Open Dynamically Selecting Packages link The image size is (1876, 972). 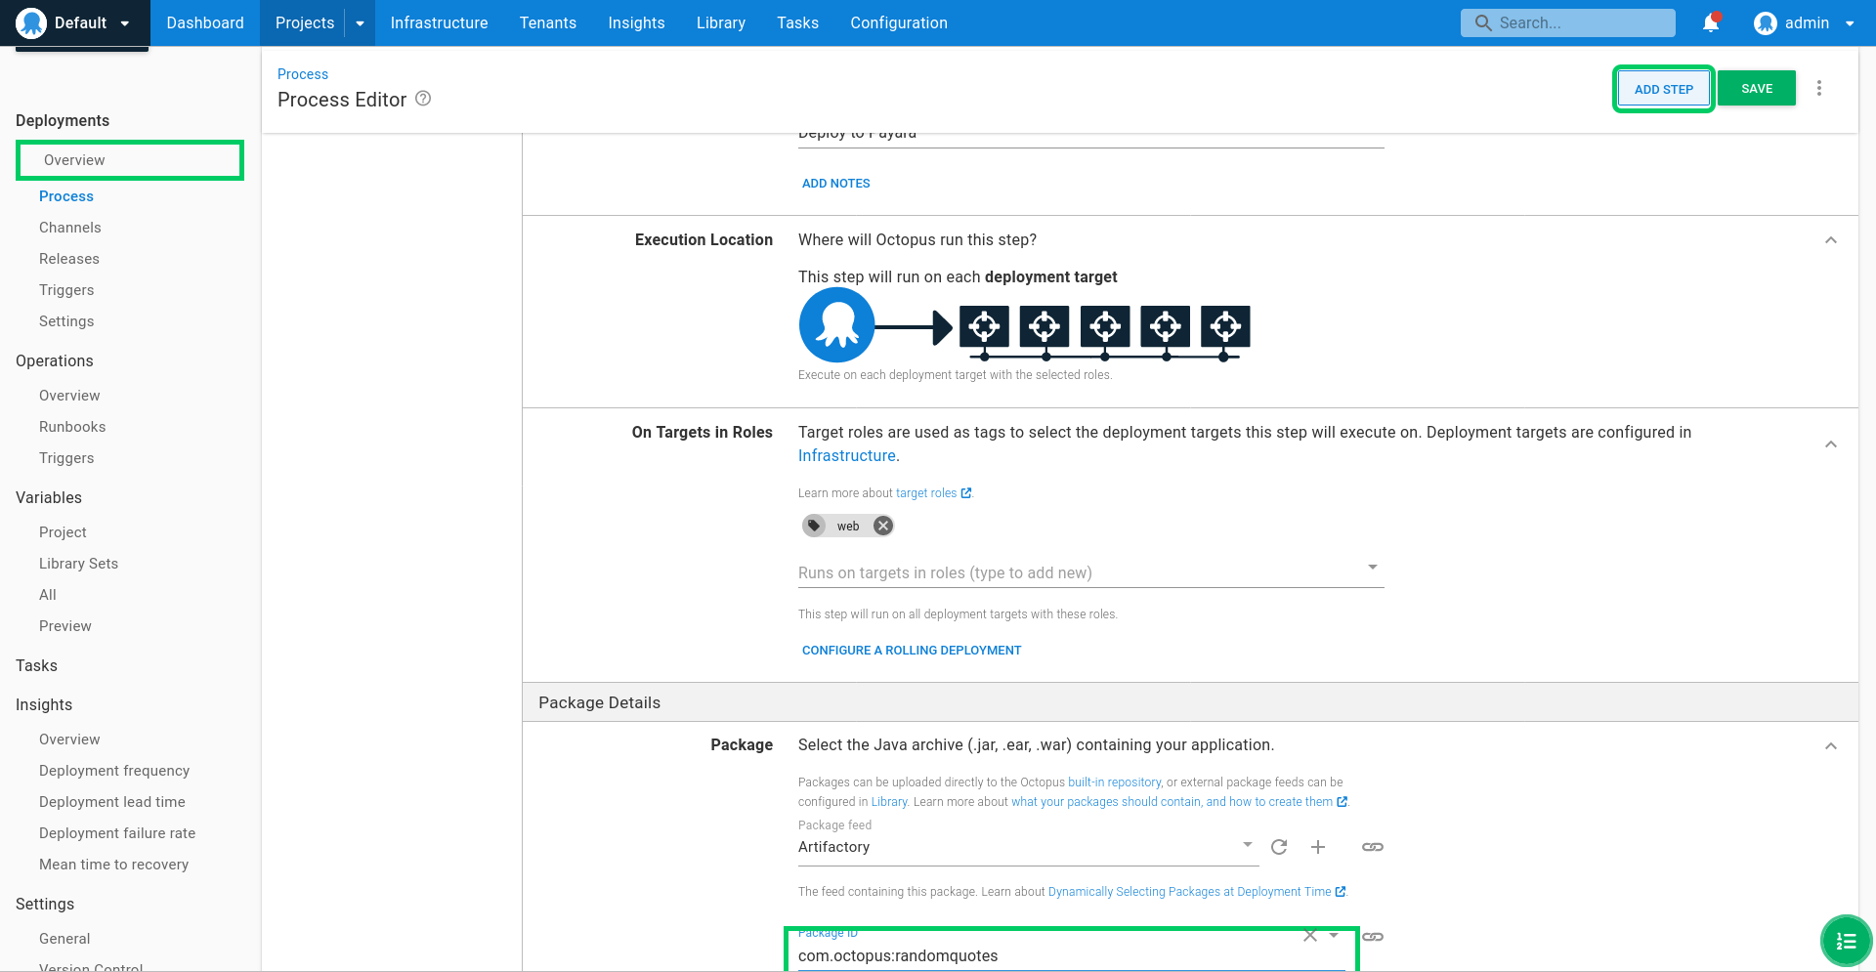click(x=1197, y=892)
